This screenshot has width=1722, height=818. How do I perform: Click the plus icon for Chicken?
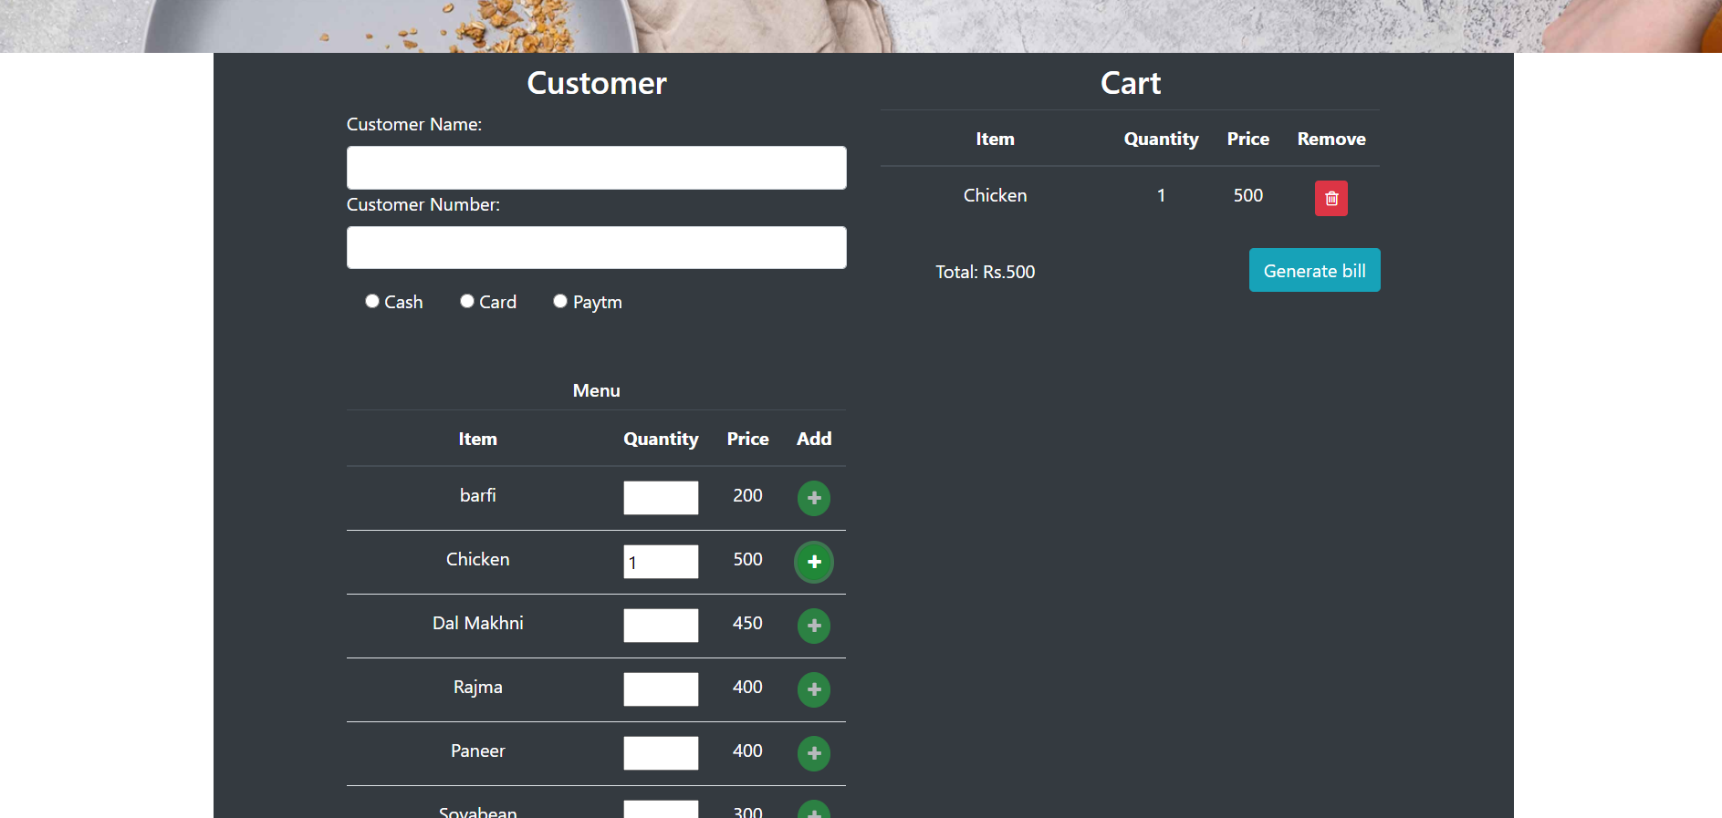click(x=813, y=562)
